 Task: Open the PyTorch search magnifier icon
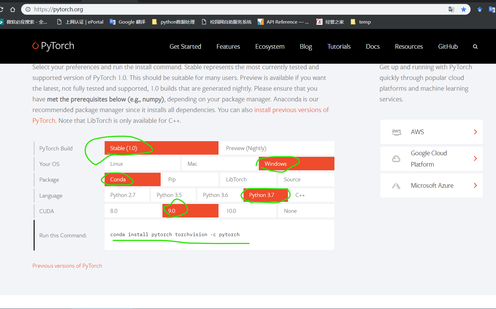tap(475, 47)
